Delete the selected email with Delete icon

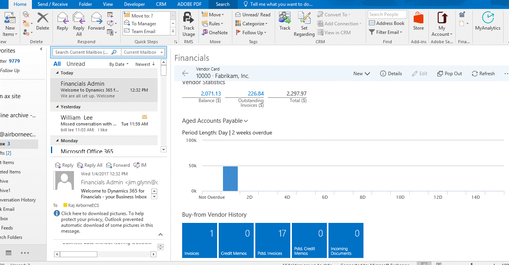tap(43, 18)
